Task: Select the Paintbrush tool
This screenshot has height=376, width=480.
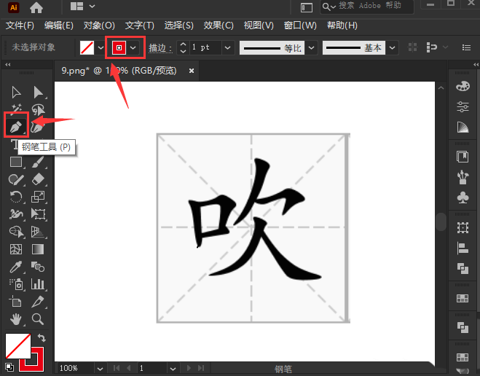Action: [38, 162]
